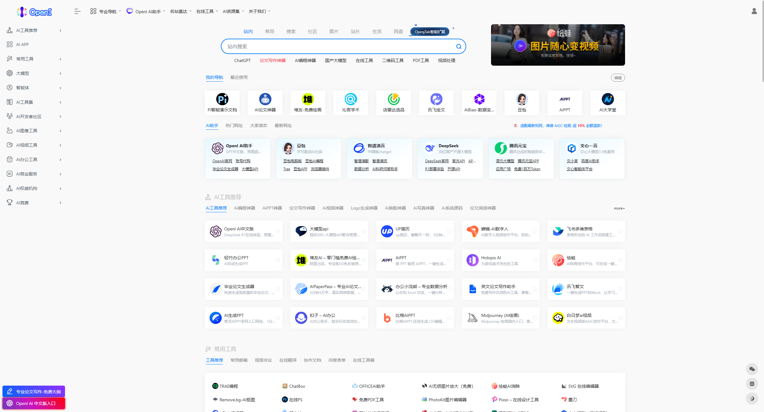764x412 pixels.
Task: Open 豆包电脑版 link
Action: (x=292, y=161)
